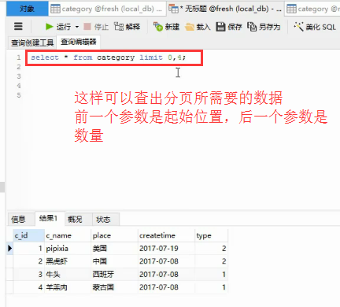The height and width of the screenshot is (307, 340).
Task: Switch to 查询创建工具 tab
Action: click(32, 43)
